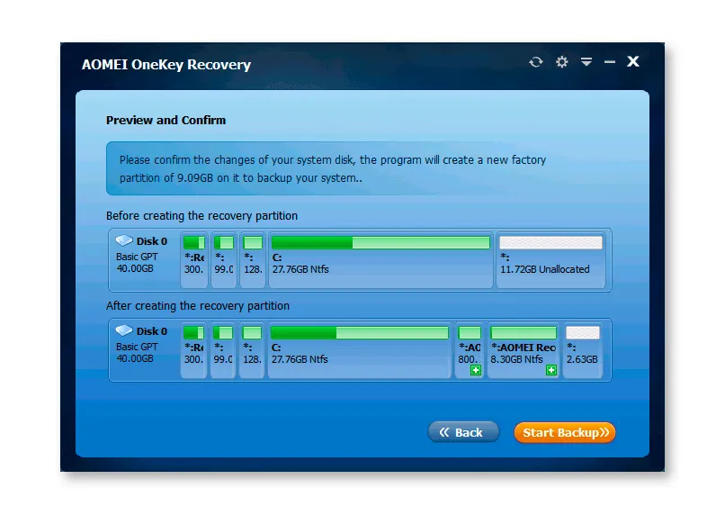The height and width of the screenshot is (515, 725).
Task: Select the 128 MB partition in After layout
Action: coord(252,350)
